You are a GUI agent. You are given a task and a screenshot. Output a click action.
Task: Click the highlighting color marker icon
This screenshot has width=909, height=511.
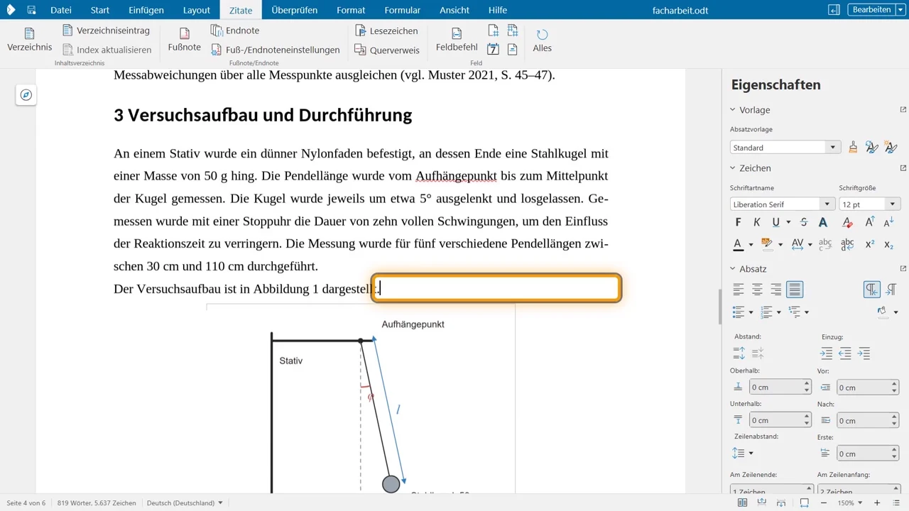(x=767, y=244)
